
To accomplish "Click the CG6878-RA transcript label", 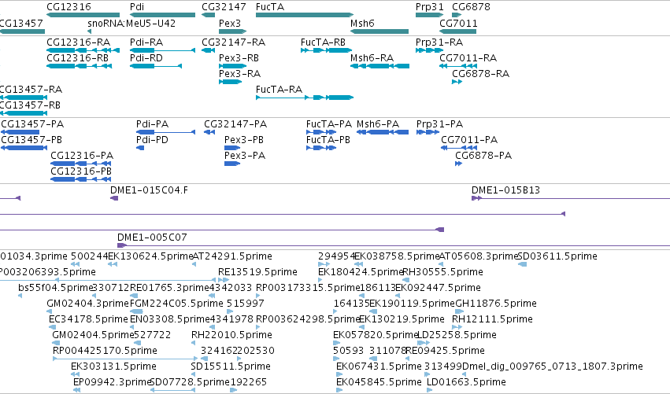I will (481, 73).
